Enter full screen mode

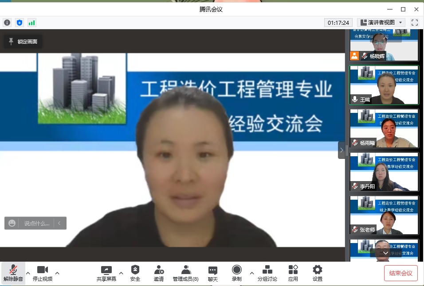click(415, 23)
